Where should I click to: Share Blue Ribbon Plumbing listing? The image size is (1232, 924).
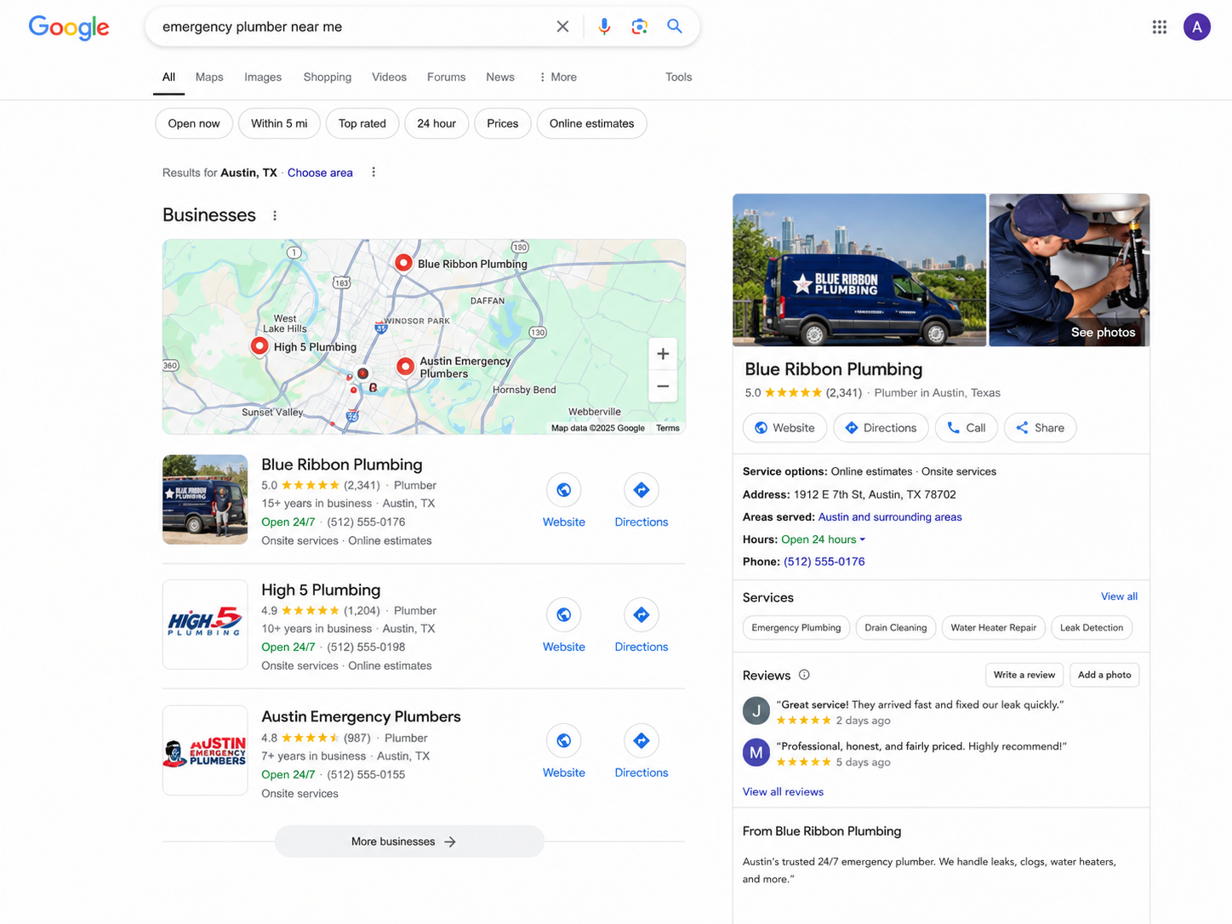[1041, 428]
